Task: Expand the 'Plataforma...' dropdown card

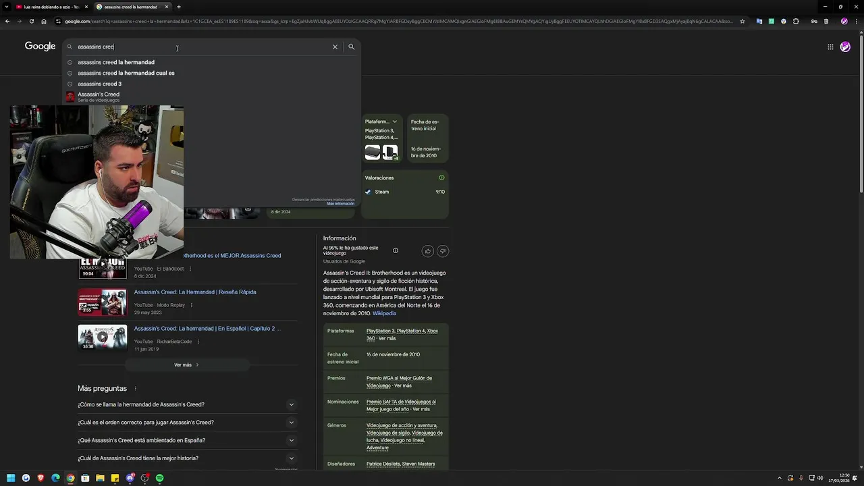Action: click(381, 122)
